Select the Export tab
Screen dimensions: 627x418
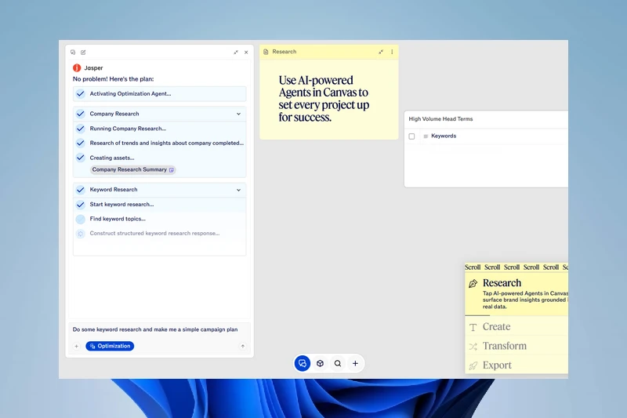coord(497,365)
